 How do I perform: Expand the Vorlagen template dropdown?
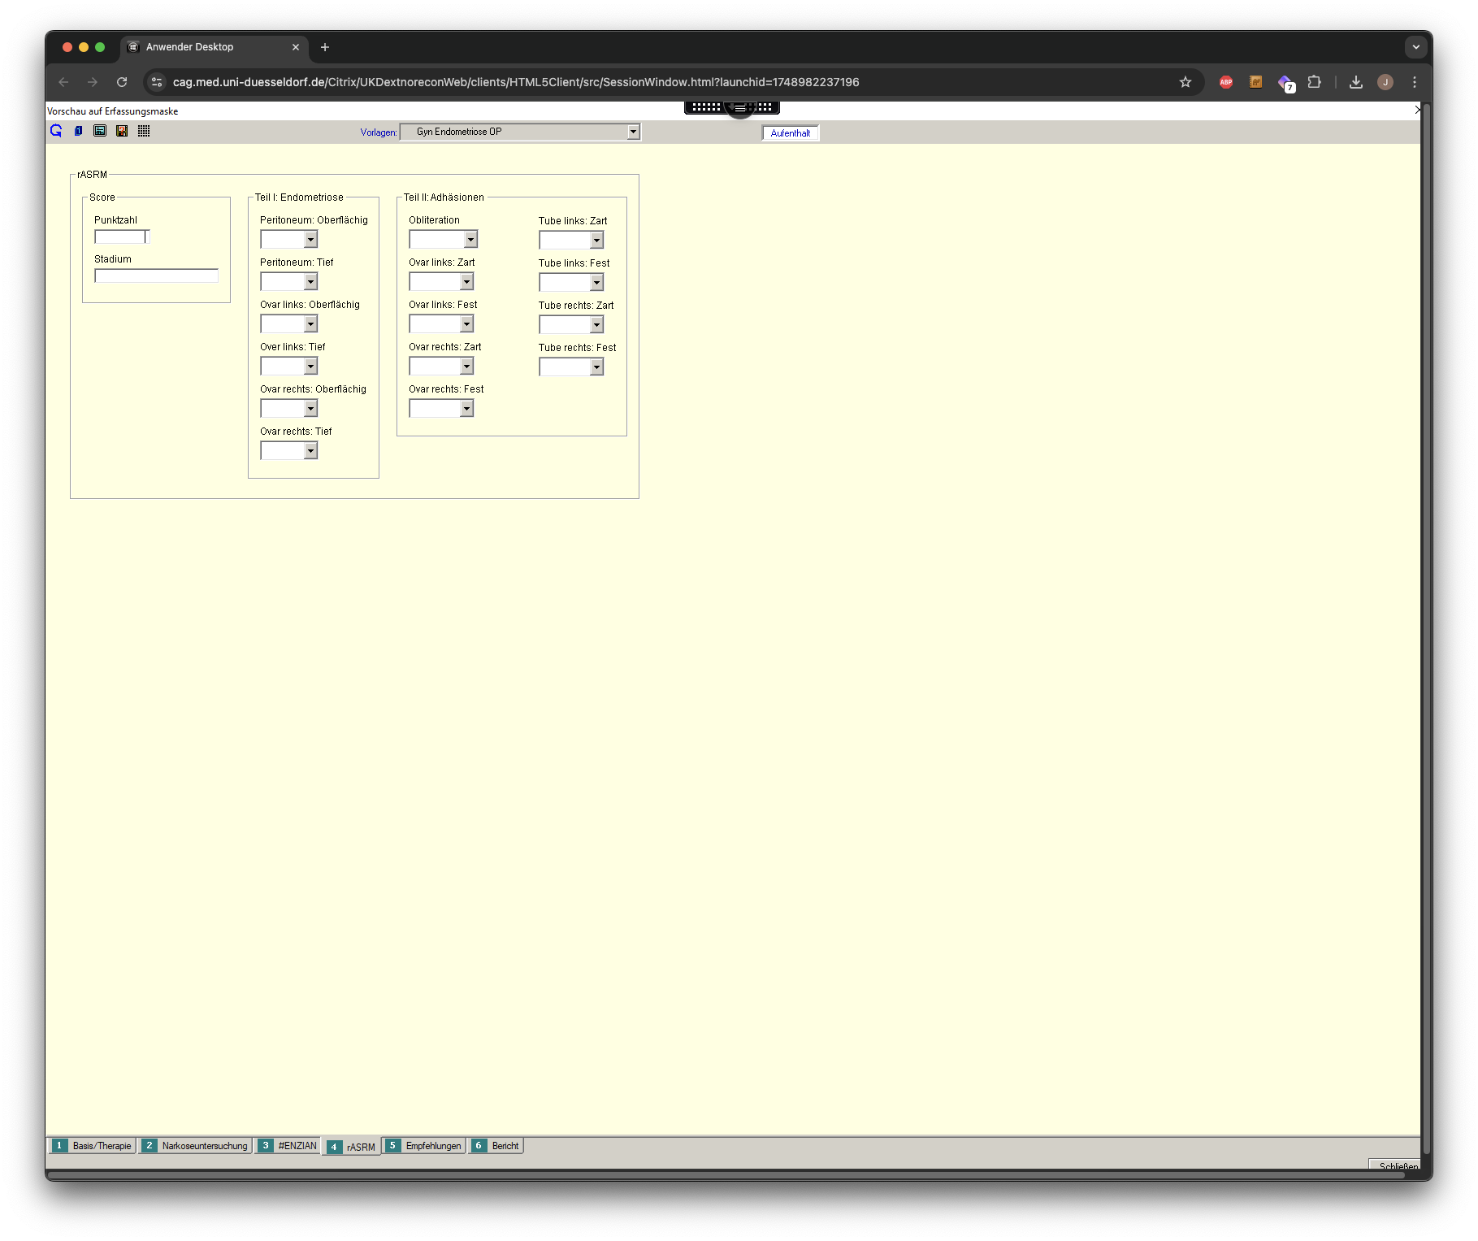[x=633, y=132]
